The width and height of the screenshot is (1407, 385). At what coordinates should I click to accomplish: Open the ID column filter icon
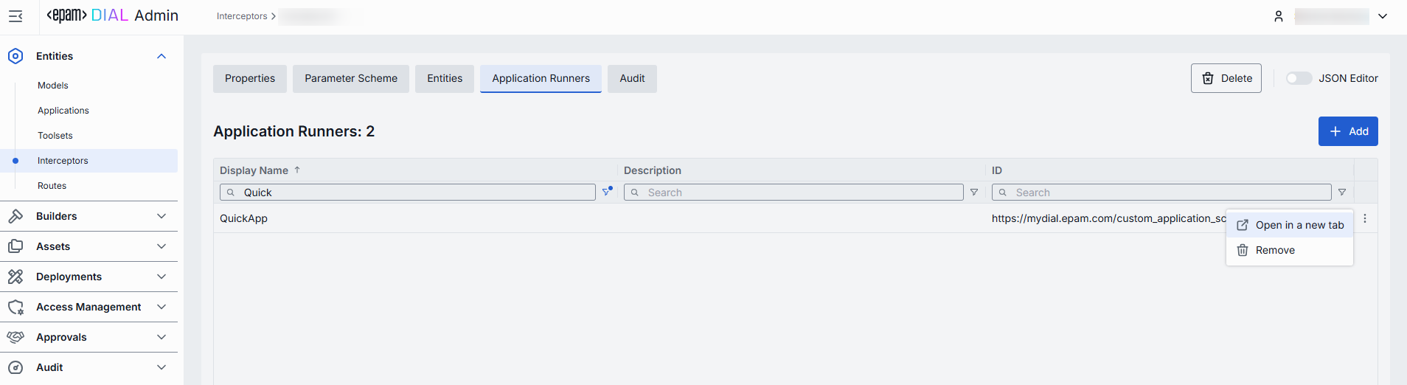1342,192
